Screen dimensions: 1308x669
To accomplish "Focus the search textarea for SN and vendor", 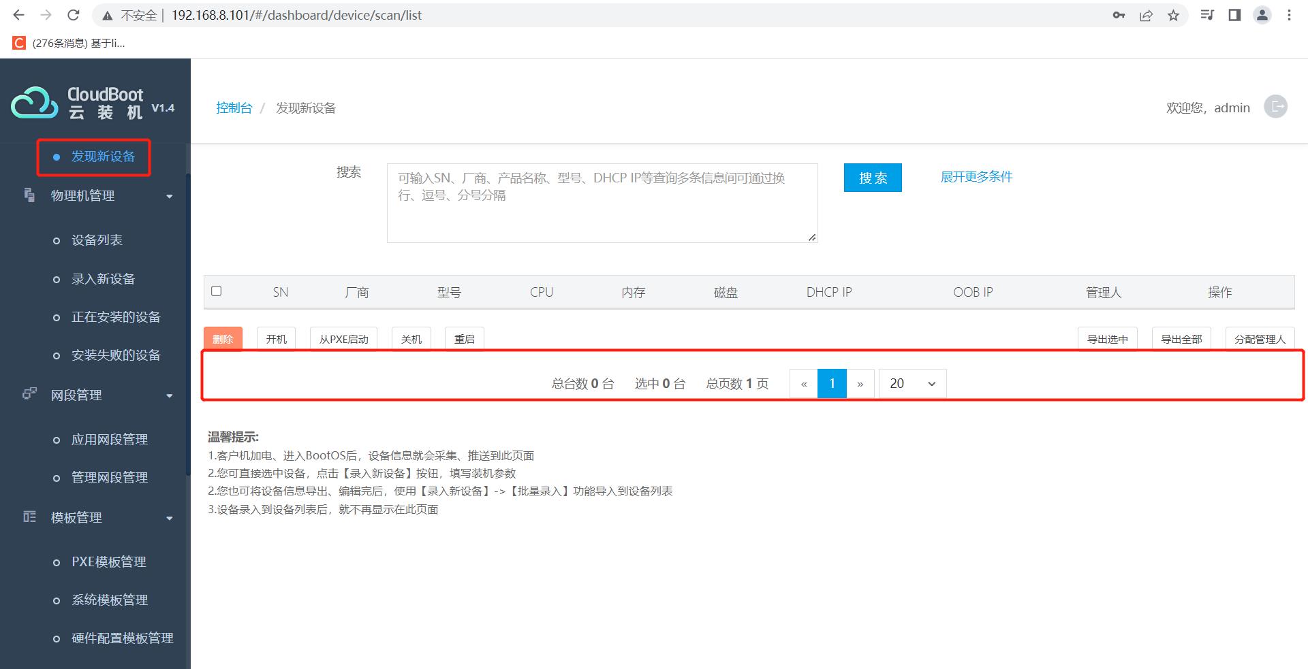I will point(602,203).
